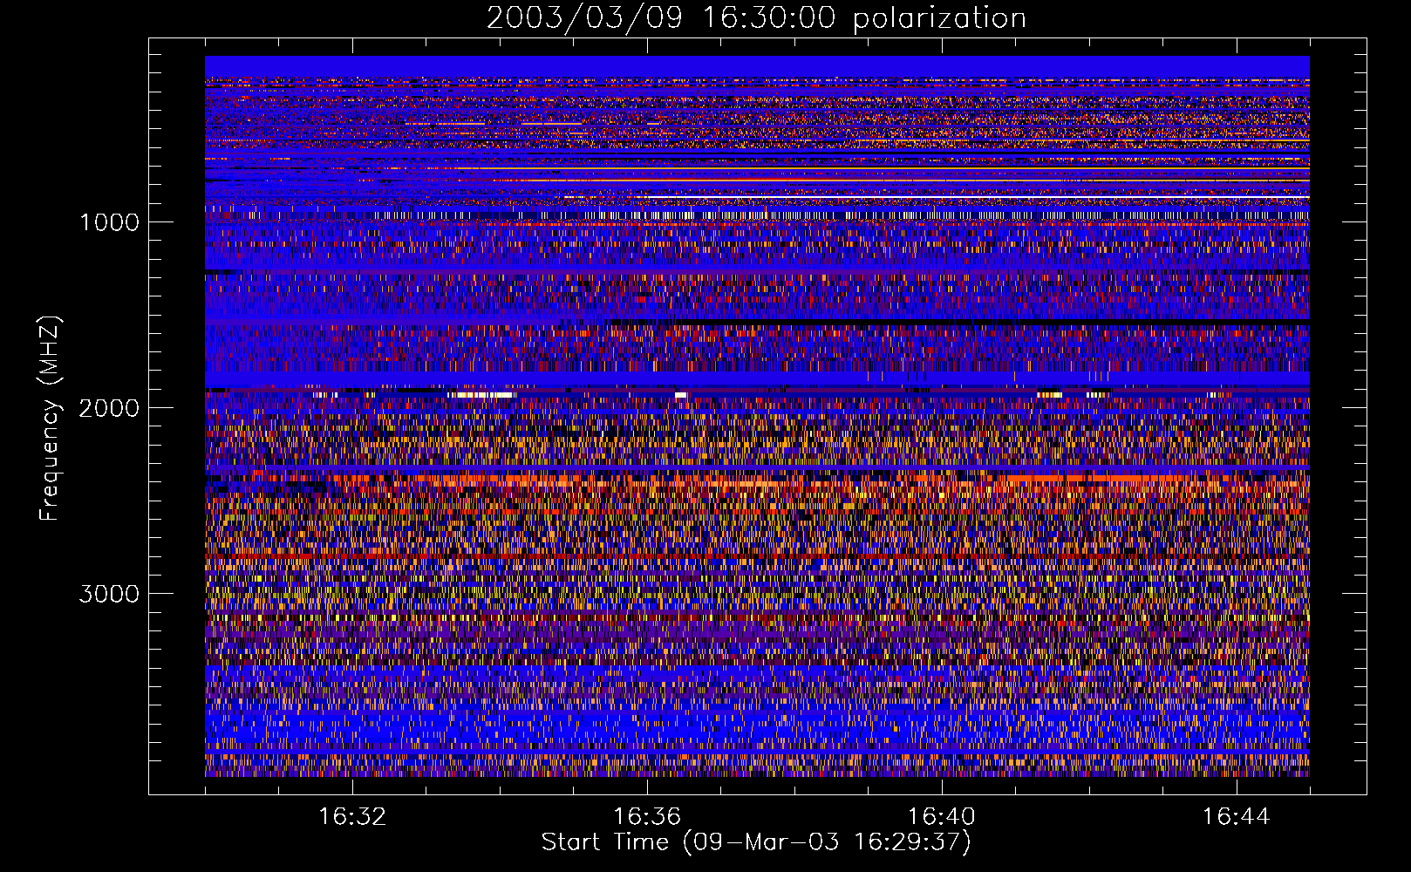Select the solid blue band just above 2000 MHz
This screenshot has width=1411, height=872.
(x=757, y=378)
